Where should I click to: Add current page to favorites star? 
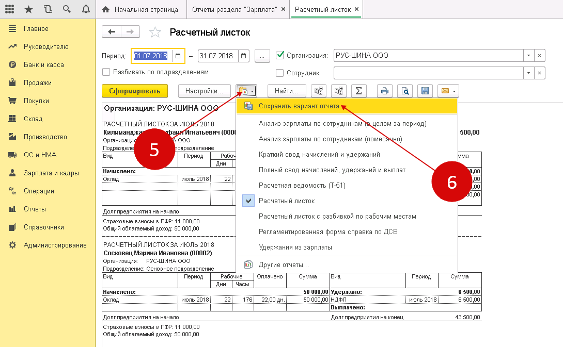154,33
